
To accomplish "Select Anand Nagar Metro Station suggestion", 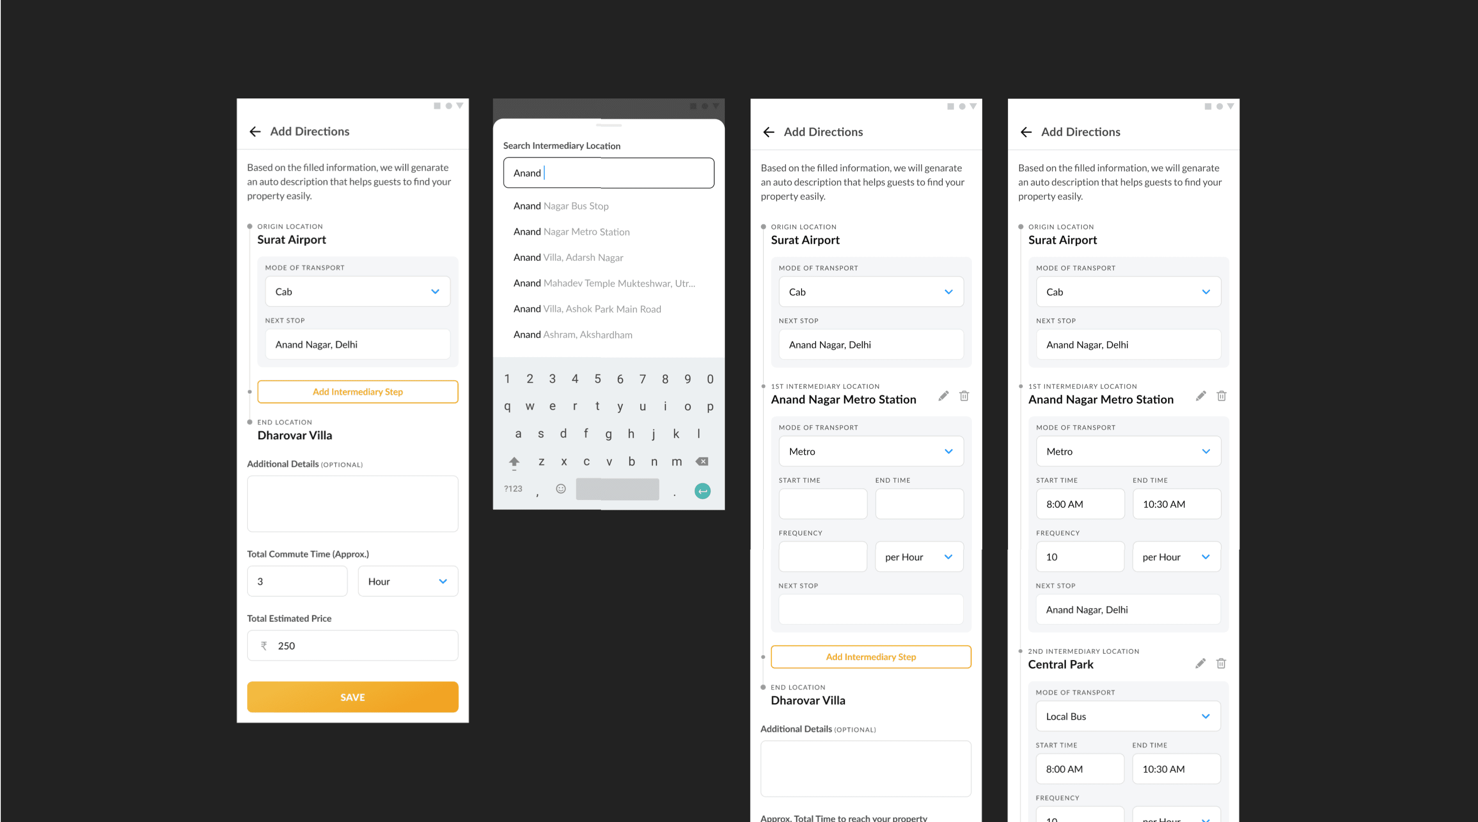I will pyautogui.click(x=571, y=232).
